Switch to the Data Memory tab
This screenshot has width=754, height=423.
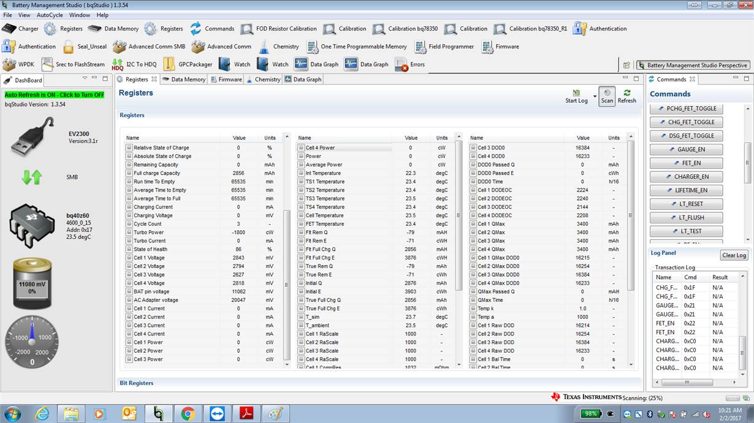click(x=184, y=80)
